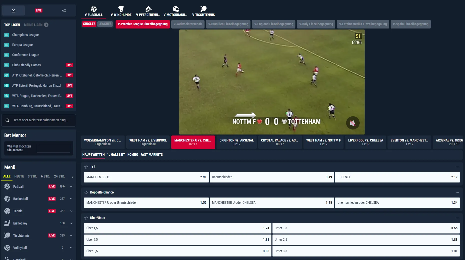Viewport: 465px width, 260px height.
Task: Select the V-Fussball virtual sport icon
Action: pos(94,9)
